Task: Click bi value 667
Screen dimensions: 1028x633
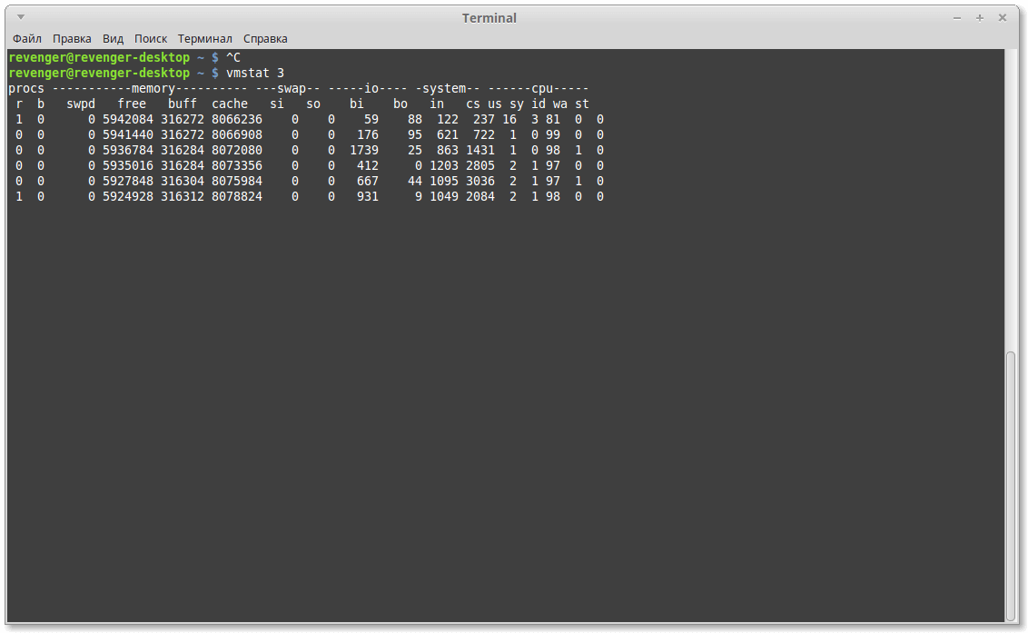Action: [368, 181]
